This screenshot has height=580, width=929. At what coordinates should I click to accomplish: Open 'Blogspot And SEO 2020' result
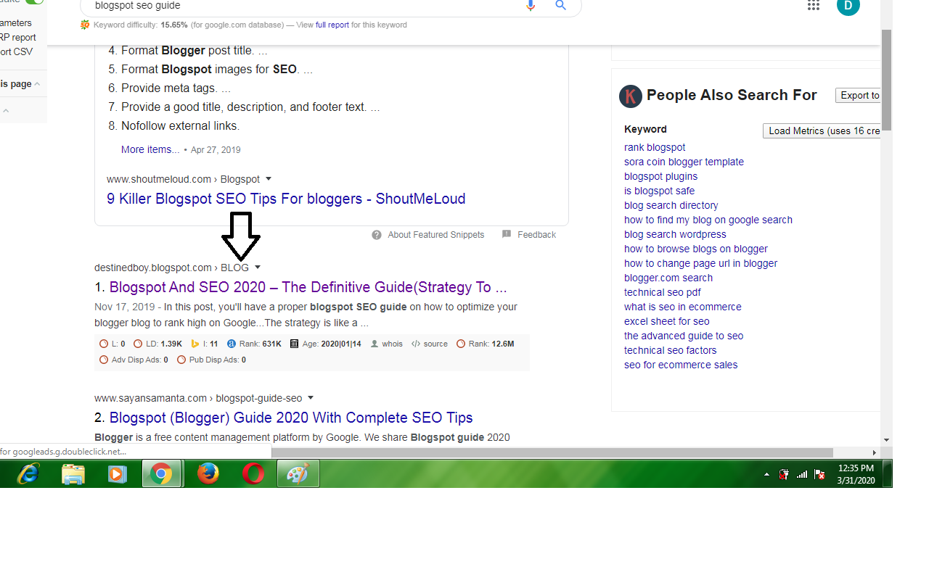(308, 287)
